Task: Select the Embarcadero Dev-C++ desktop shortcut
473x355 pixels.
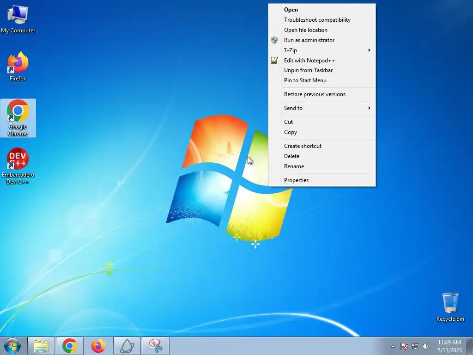Action: (18, 166)
